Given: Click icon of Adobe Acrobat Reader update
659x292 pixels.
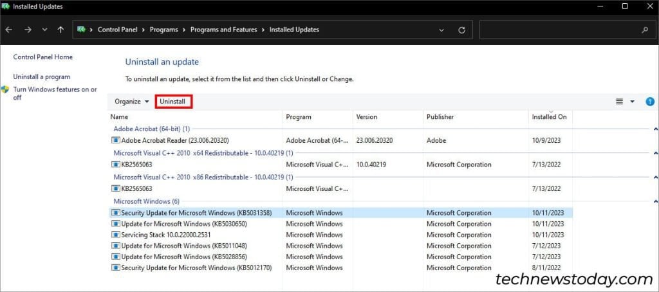Looking at the screenshot, I should [x=116, y=140].
